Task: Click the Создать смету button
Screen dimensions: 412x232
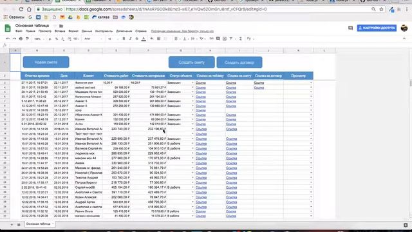Action: click(192, 63)
